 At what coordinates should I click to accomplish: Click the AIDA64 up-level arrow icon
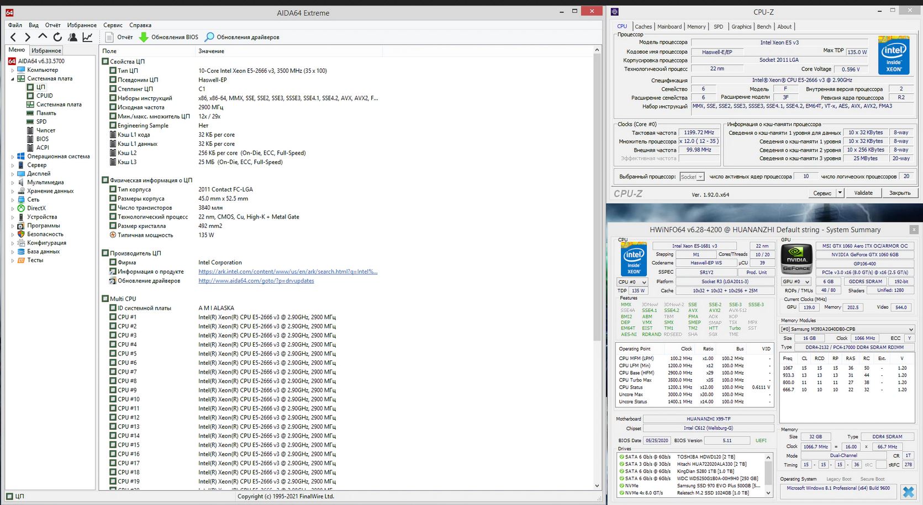pos(43,36)
